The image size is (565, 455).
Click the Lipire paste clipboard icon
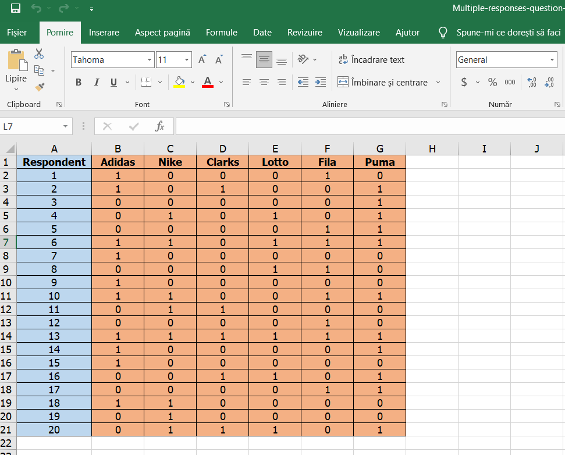17,60
